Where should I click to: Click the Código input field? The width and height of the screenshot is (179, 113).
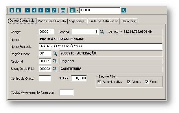click(47, 32)
